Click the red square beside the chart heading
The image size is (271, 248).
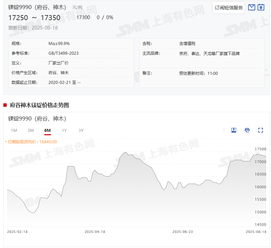coord(5,105)
